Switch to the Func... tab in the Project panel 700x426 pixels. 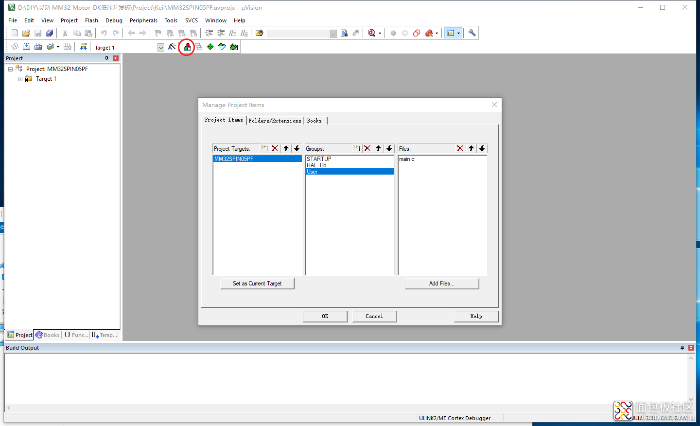pos(76,335)
